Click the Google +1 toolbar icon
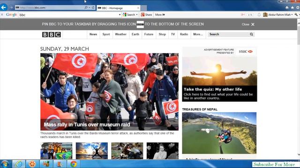Image resolution: width=300 pixels, height=168 pixels. [x=243, y=14]
